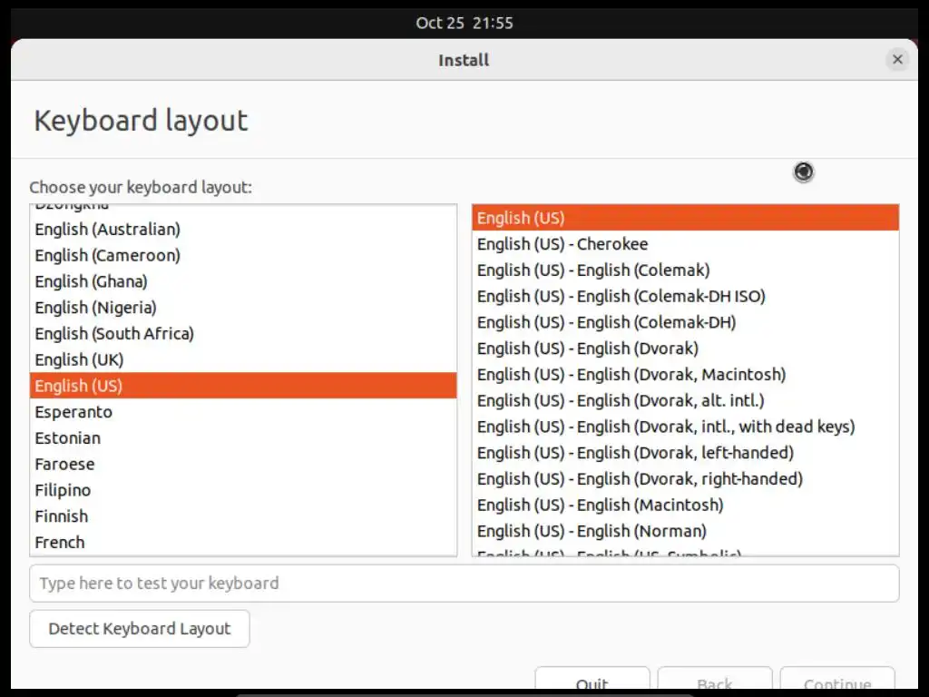Select English (UK) layout

click(243, 359)
